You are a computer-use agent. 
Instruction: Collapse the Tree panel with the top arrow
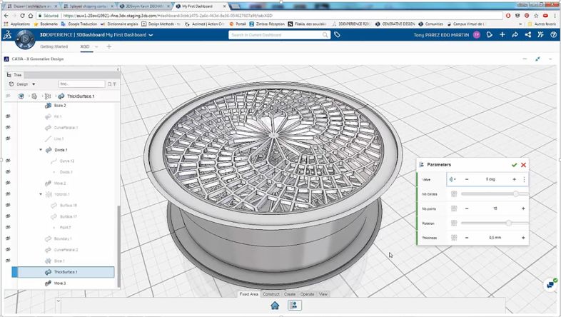coord(118,69)
